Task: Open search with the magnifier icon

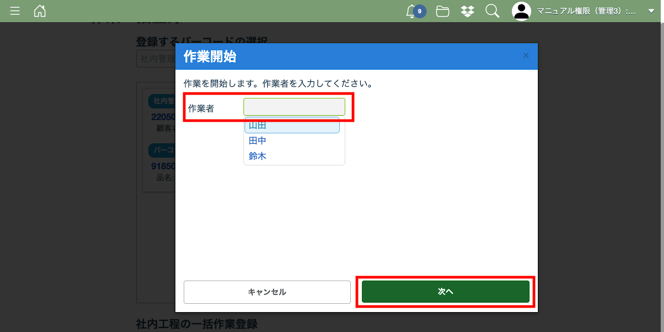Action: (x=492, y=11)
